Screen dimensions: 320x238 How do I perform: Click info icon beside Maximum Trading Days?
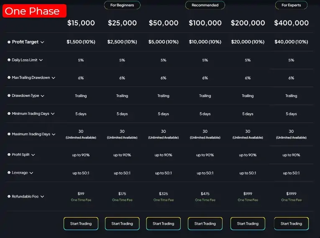tap(9, 134)
